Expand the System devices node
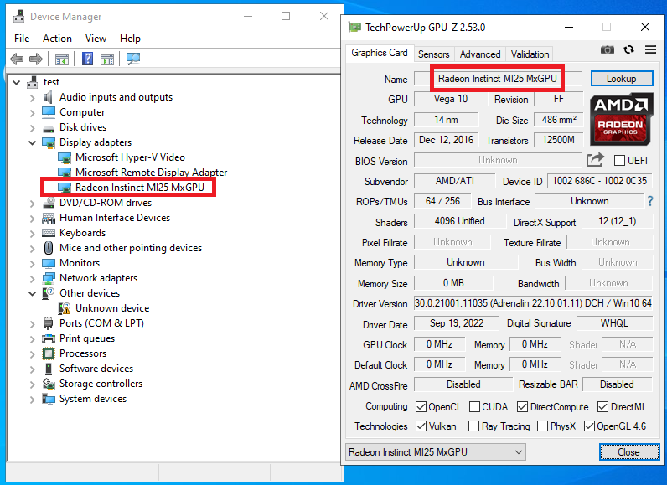This screenshot has height=485, width=667. [33, 399]
